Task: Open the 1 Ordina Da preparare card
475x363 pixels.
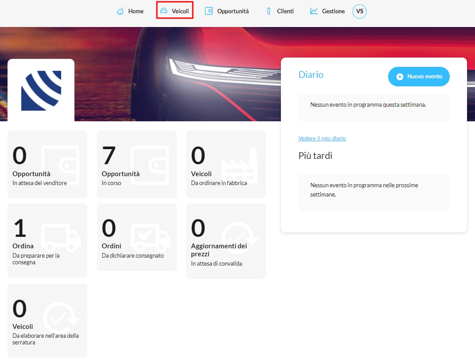Action: (47, 240)
